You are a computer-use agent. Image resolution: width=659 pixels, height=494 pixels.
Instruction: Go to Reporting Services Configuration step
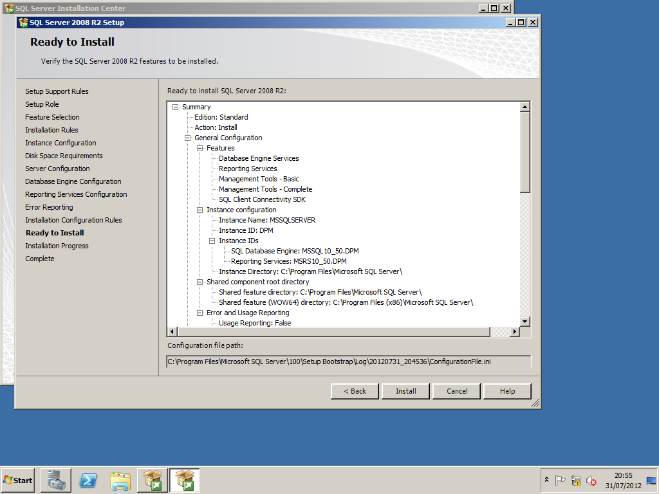(x=76, y=194)
